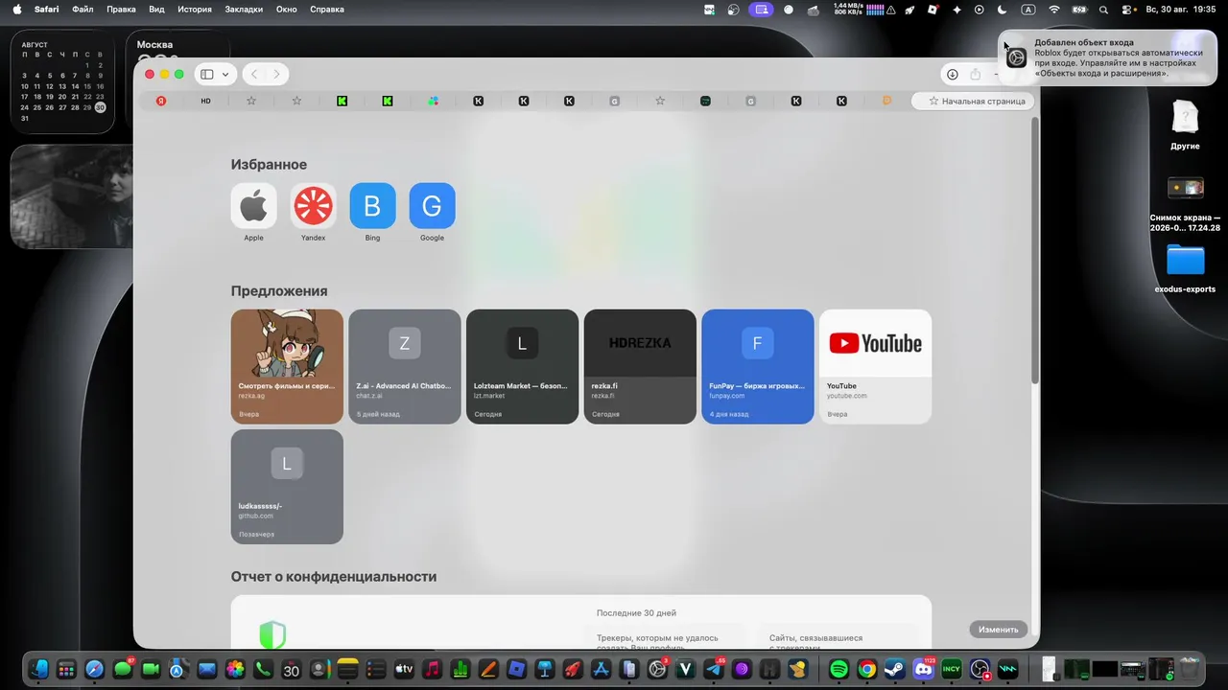Open Keynote from the Dock
The image size is (1228, 690).
click(x=545, y=669)
